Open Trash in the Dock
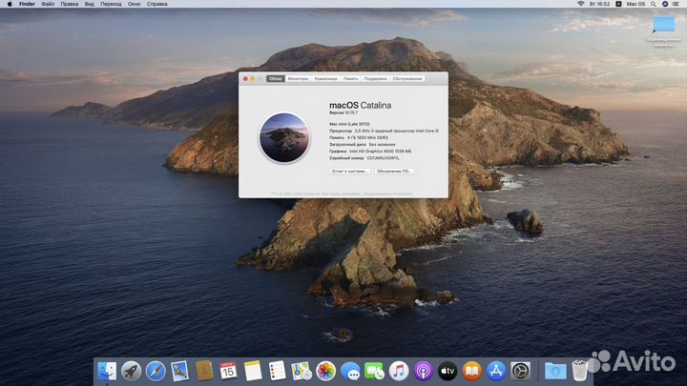 click(580, 371)
